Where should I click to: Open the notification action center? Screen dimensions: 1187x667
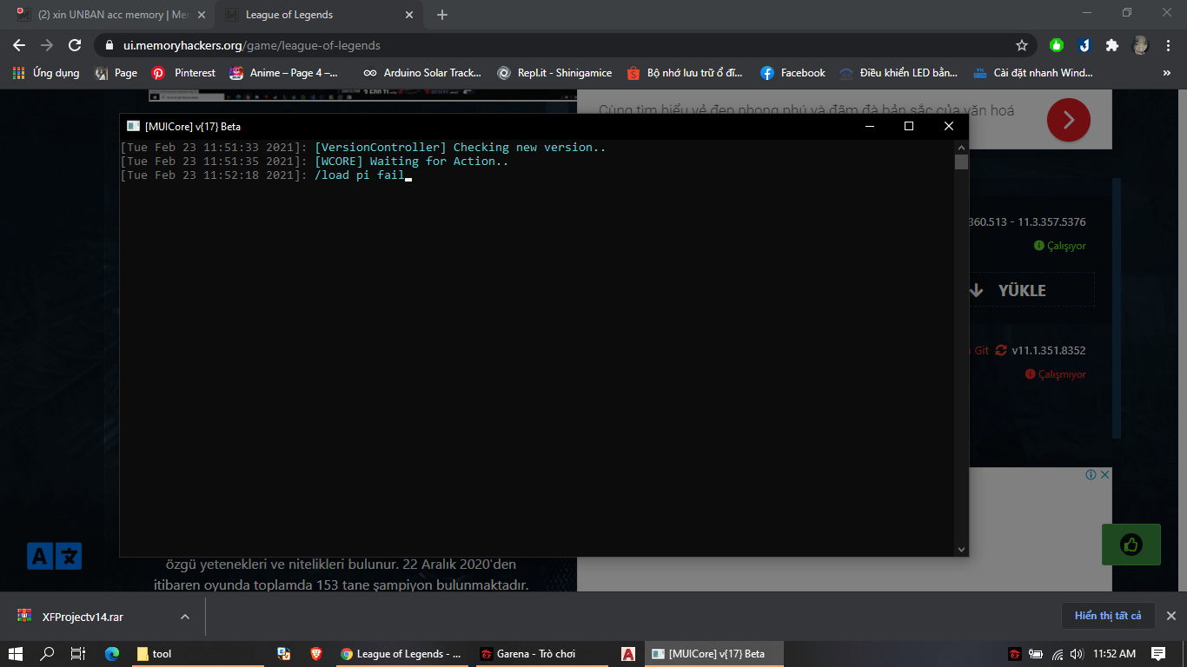(1158, 653)
